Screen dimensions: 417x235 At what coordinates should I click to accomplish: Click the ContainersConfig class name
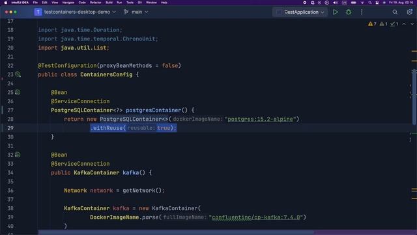pyautogui.click(x=106, y=74)
